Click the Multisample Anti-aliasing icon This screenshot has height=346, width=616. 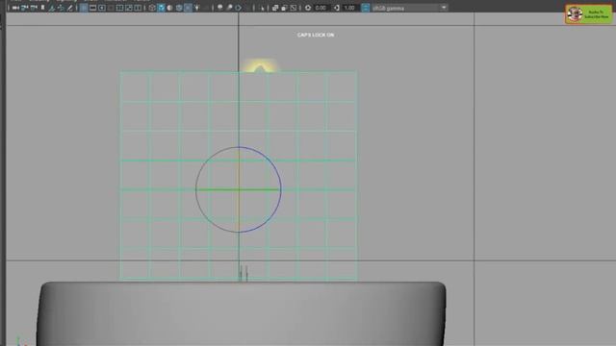(x=238, y=8)
